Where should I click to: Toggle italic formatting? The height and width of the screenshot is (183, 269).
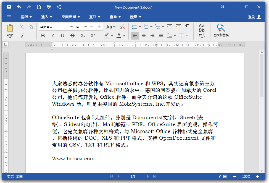pos(53,36)
